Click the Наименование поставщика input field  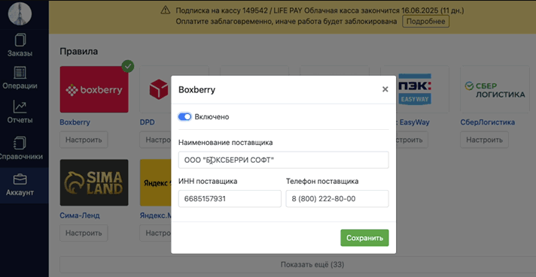tap(283, 160)
